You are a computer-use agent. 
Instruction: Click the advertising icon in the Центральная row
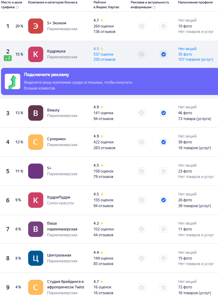(142, 258)
